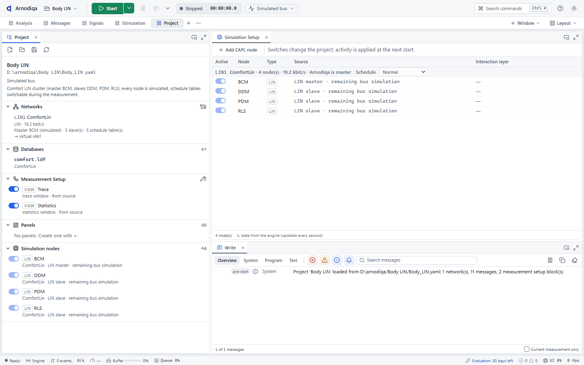Collapse the Simulation nodes section
This screenshot has width=584, height=365.
point(8,249)
